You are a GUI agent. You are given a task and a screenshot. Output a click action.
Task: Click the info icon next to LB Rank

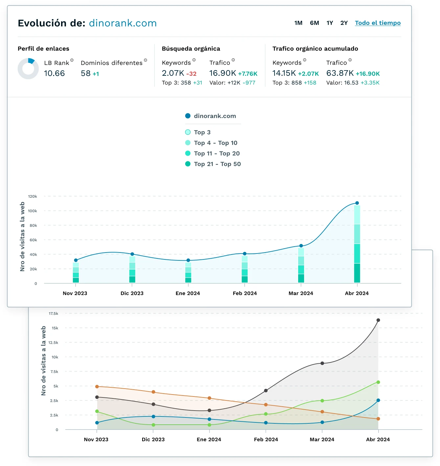tap(72, 60)
